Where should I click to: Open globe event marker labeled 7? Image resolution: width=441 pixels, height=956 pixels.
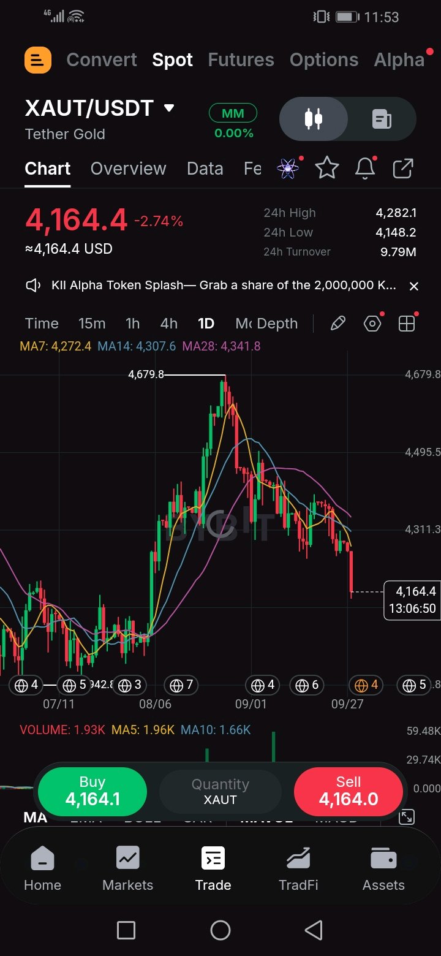pos(181,685)
